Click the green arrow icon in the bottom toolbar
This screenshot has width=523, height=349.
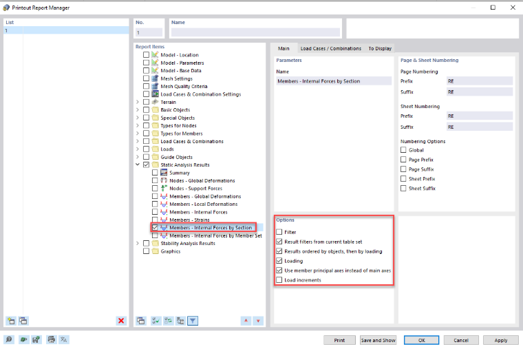pos(23,339)
